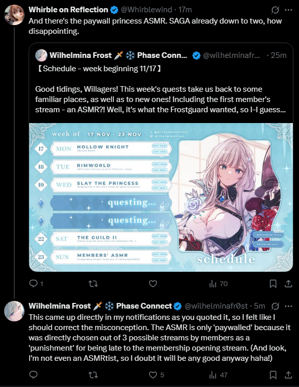Like Wilhelmina's reply with 5 likes
The image size is (299, 387).
(x=156, y=375)
